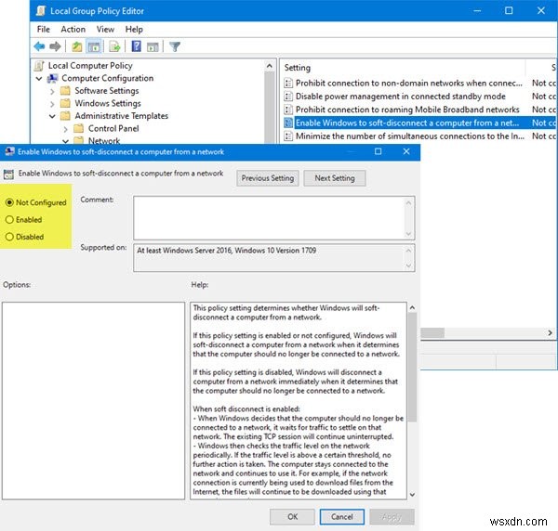558x531 pixels.
Task: Expand the Software Settings tree node
Action: point(52,91)
